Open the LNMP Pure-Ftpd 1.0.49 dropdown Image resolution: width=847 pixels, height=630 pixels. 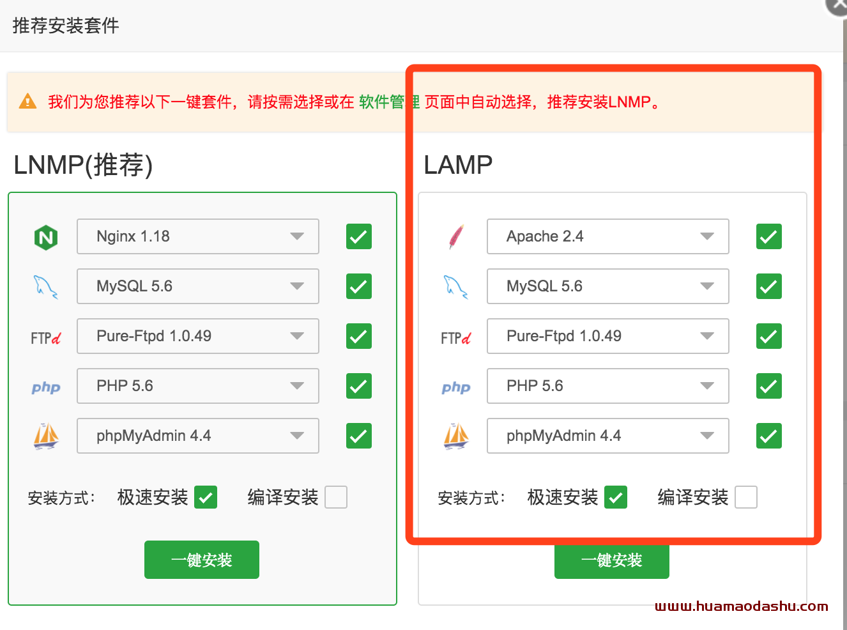(x=198, y=336)
